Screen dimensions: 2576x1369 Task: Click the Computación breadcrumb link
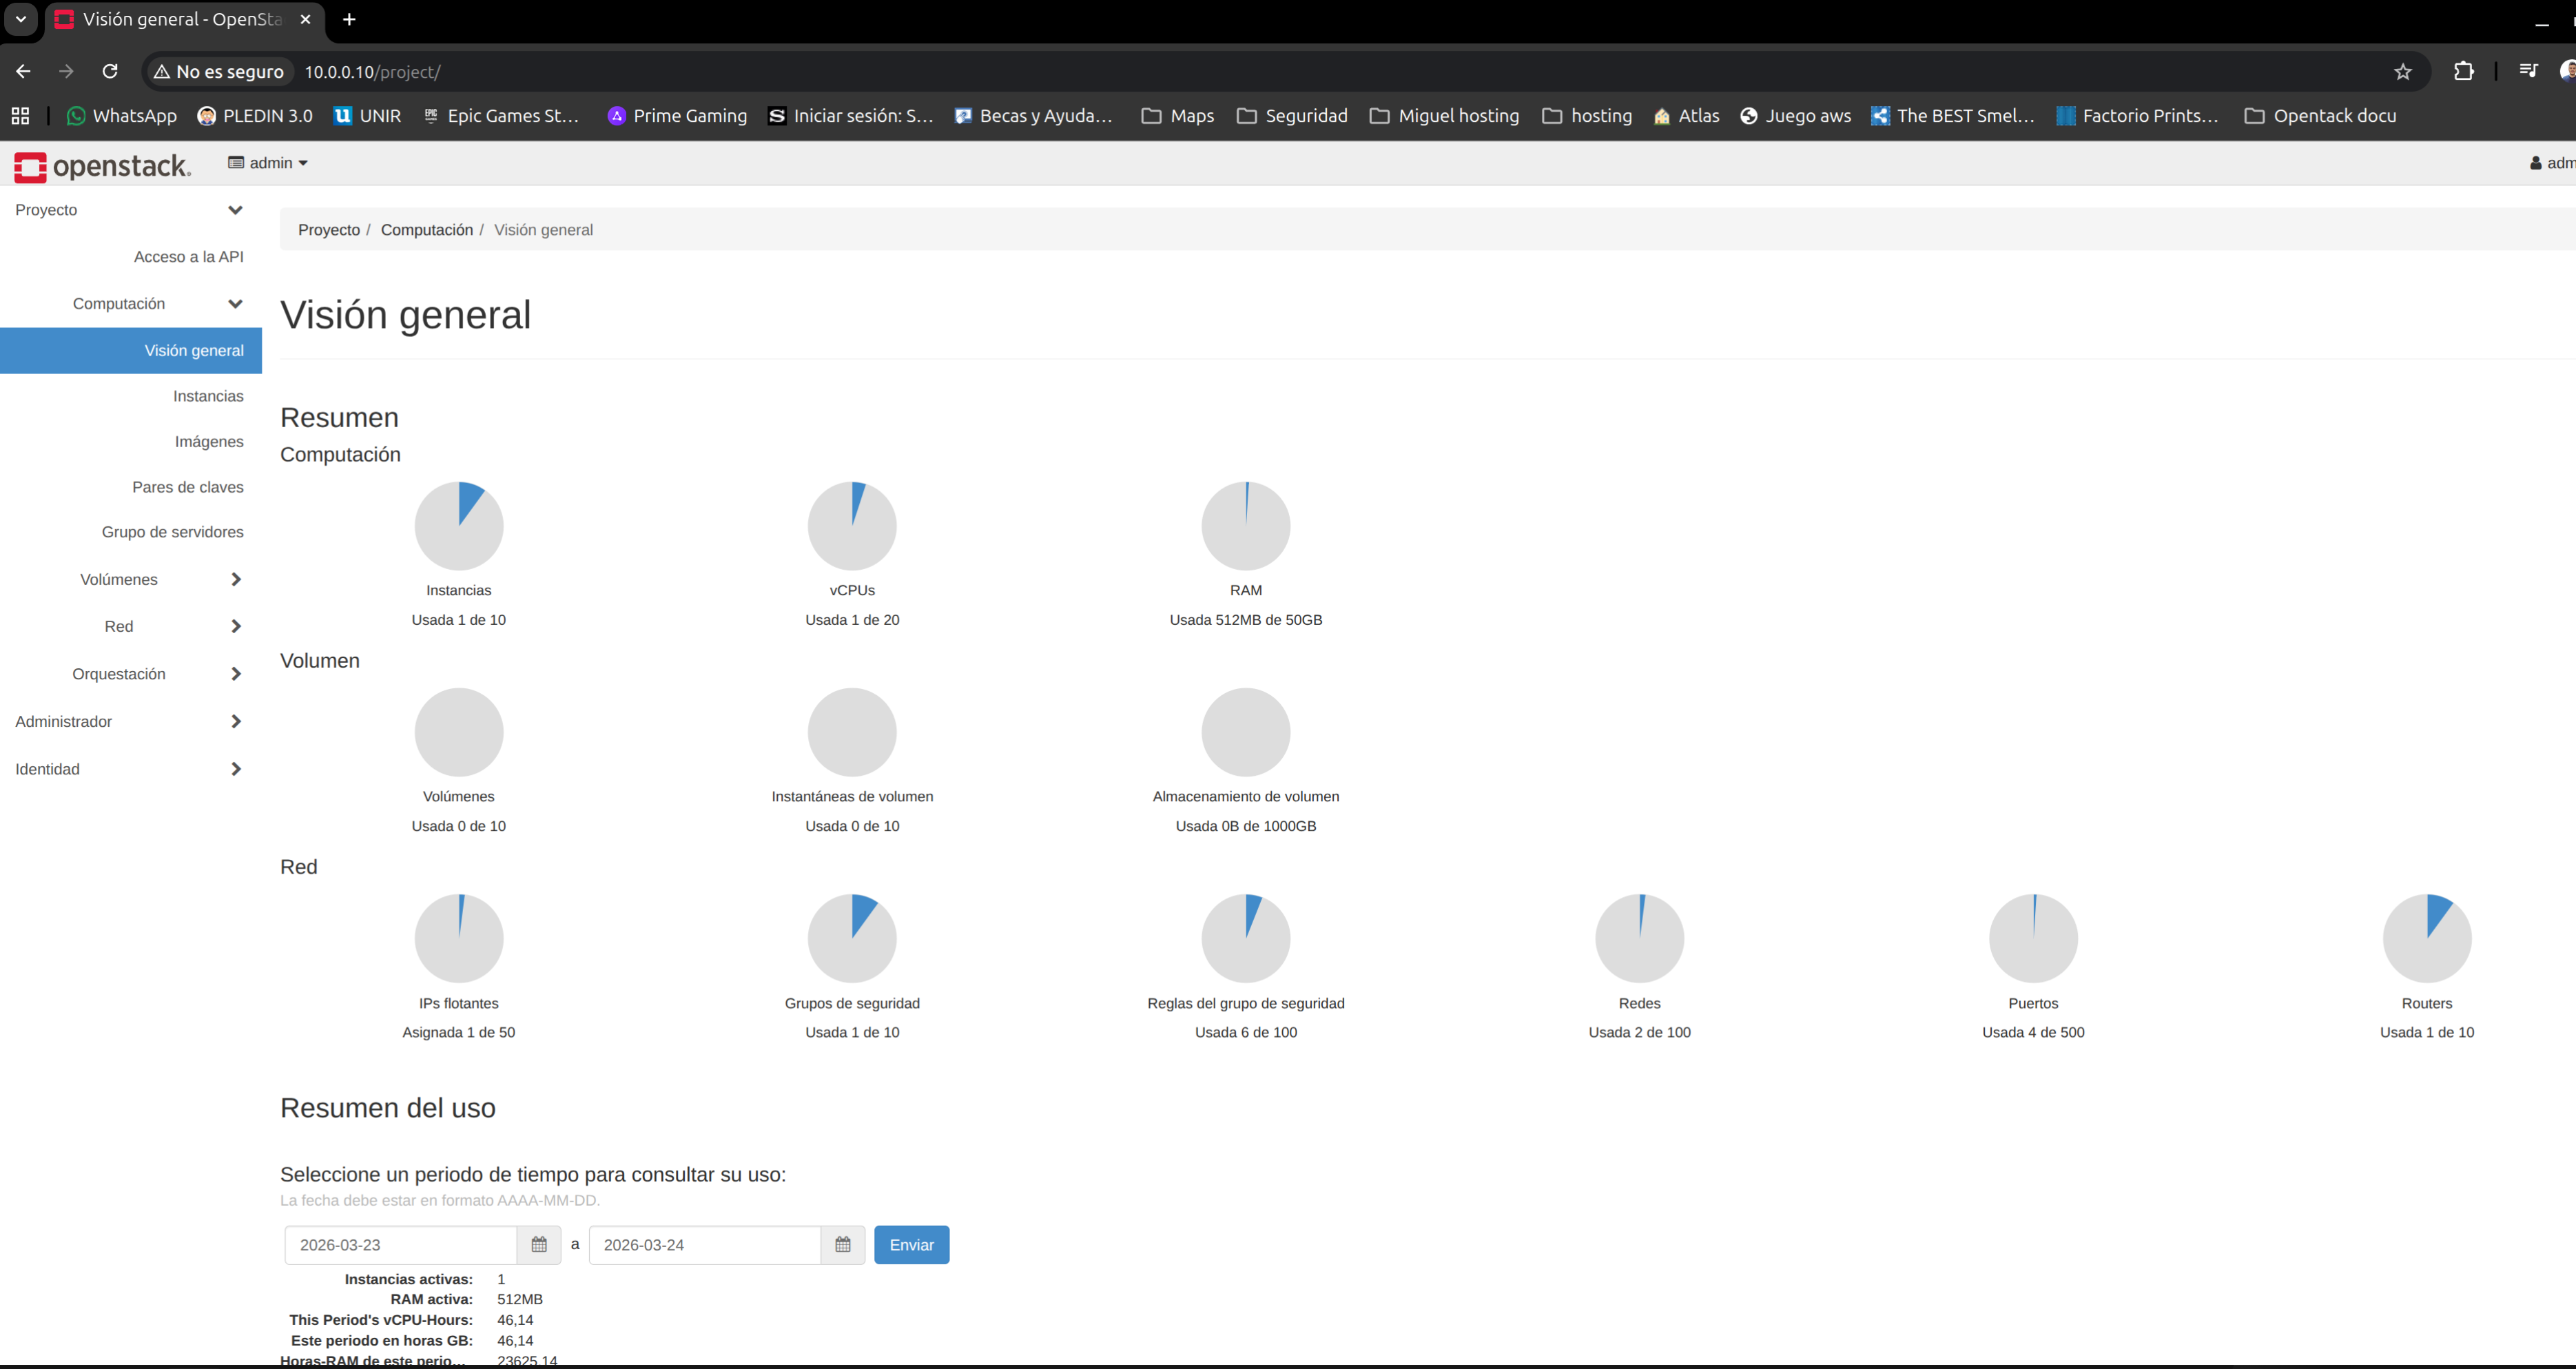point(426,230)
